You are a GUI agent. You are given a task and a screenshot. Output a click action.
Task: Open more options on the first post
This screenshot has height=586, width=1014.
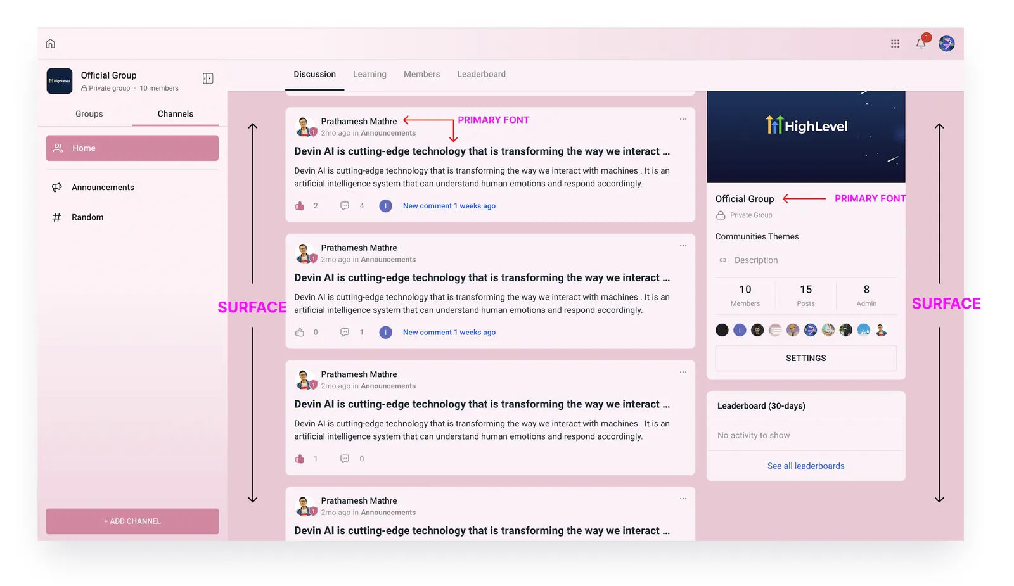(x=683, y=119)
